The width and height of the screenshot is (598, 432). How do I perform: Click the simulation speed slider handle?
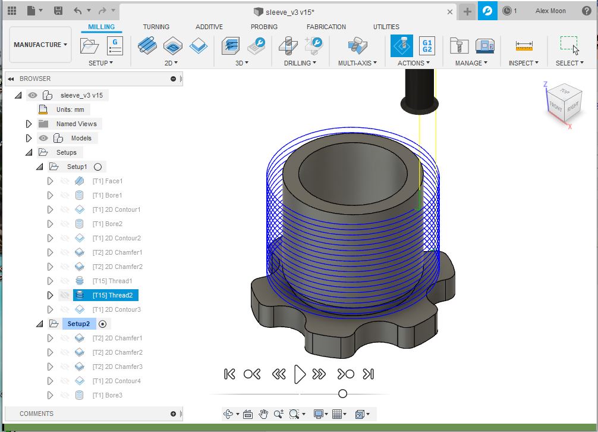[x=342, y=393]
